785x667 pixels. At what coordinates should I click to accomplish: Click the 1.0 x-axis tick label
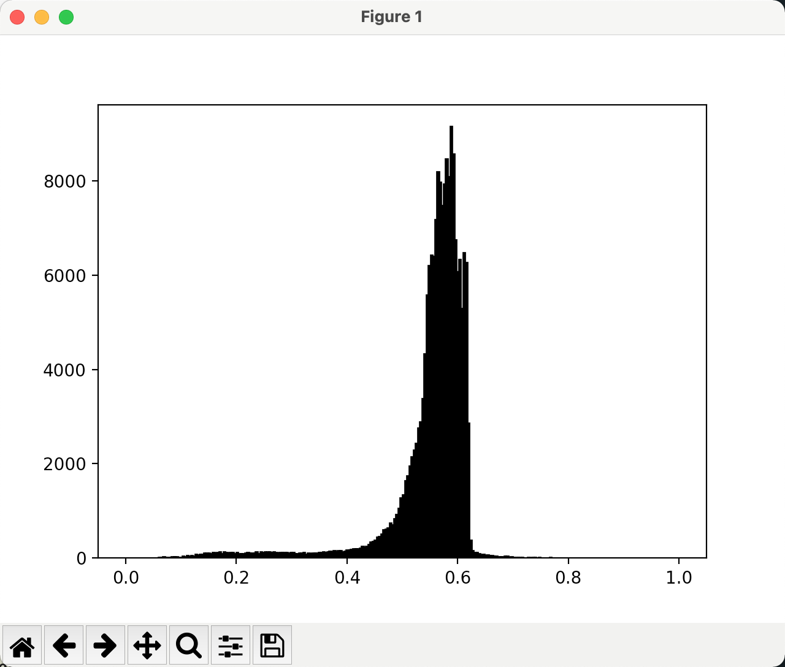(x=679, y=577)
